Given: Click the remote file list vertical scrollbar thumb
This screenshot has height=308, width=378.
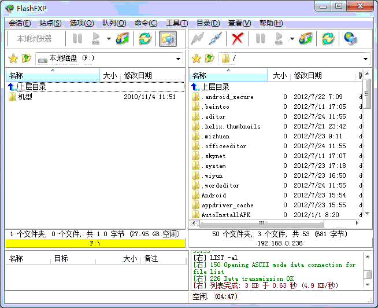Looking at the screenshot, I should 368,94.
